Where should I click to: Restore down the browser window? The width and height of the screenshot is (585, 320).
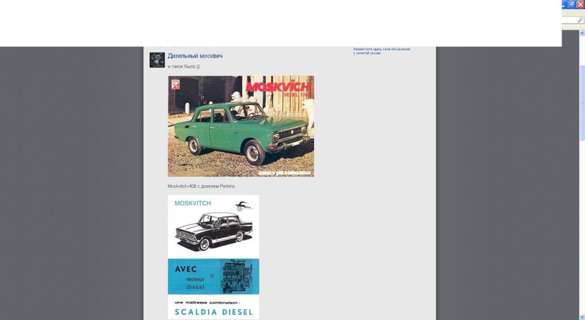572,4
